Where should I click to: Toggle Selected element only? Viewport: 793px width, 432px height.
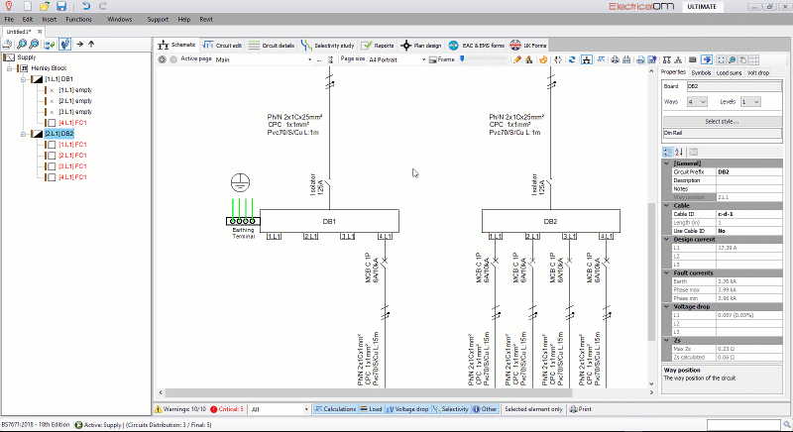point(533,409)
